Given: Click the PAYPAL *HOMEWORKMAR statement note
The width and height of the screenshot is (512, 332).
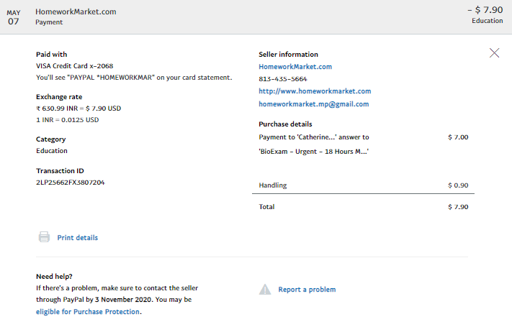Looking at the screenshot, I should (134, 78).
